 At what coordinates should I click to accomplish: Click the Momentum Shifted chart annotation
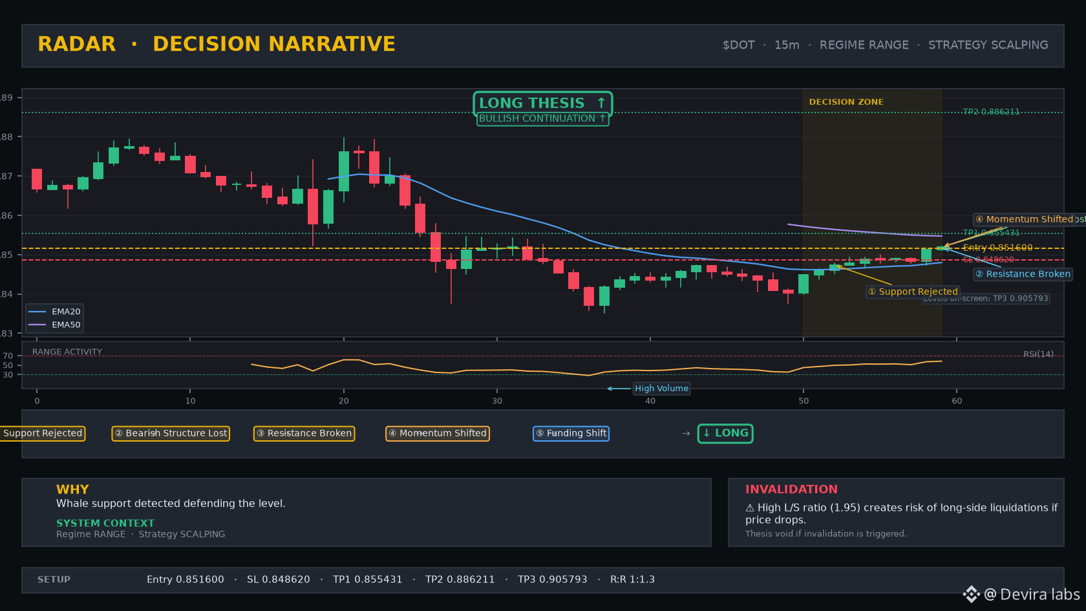(1029, 219)
